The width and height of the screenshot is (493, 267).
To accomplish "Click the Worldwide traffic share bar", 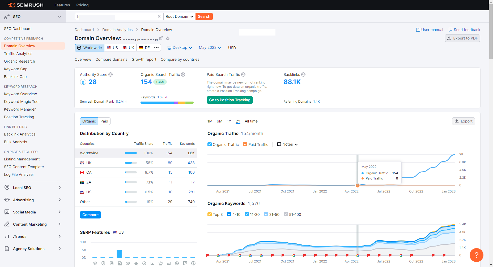I will (131, 153).
